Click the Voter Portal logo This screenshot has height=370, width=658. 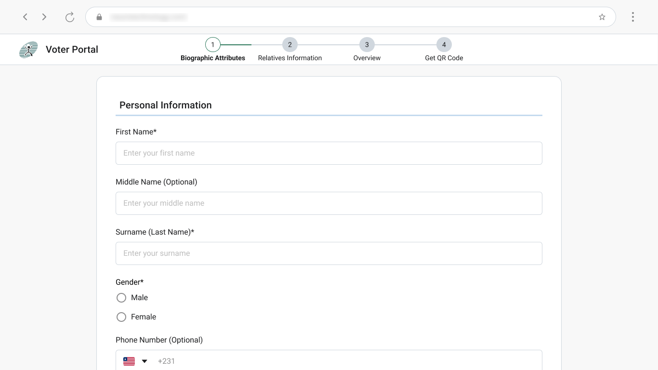coord(28,50)
